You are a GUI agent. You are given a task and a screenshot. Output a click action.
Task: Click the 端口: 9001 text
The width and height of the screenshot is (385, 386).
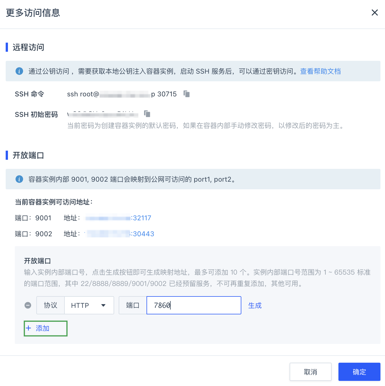point(33,218)
